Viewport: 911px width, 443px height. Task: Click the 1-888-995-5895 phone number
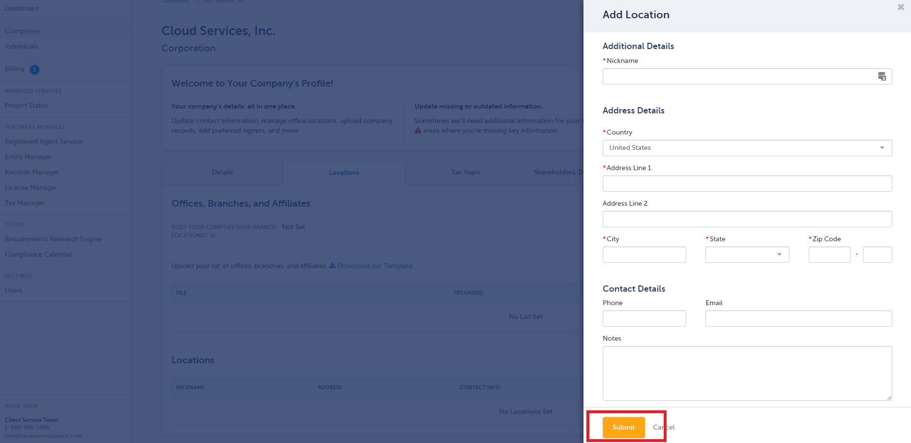tap(27, 428)
